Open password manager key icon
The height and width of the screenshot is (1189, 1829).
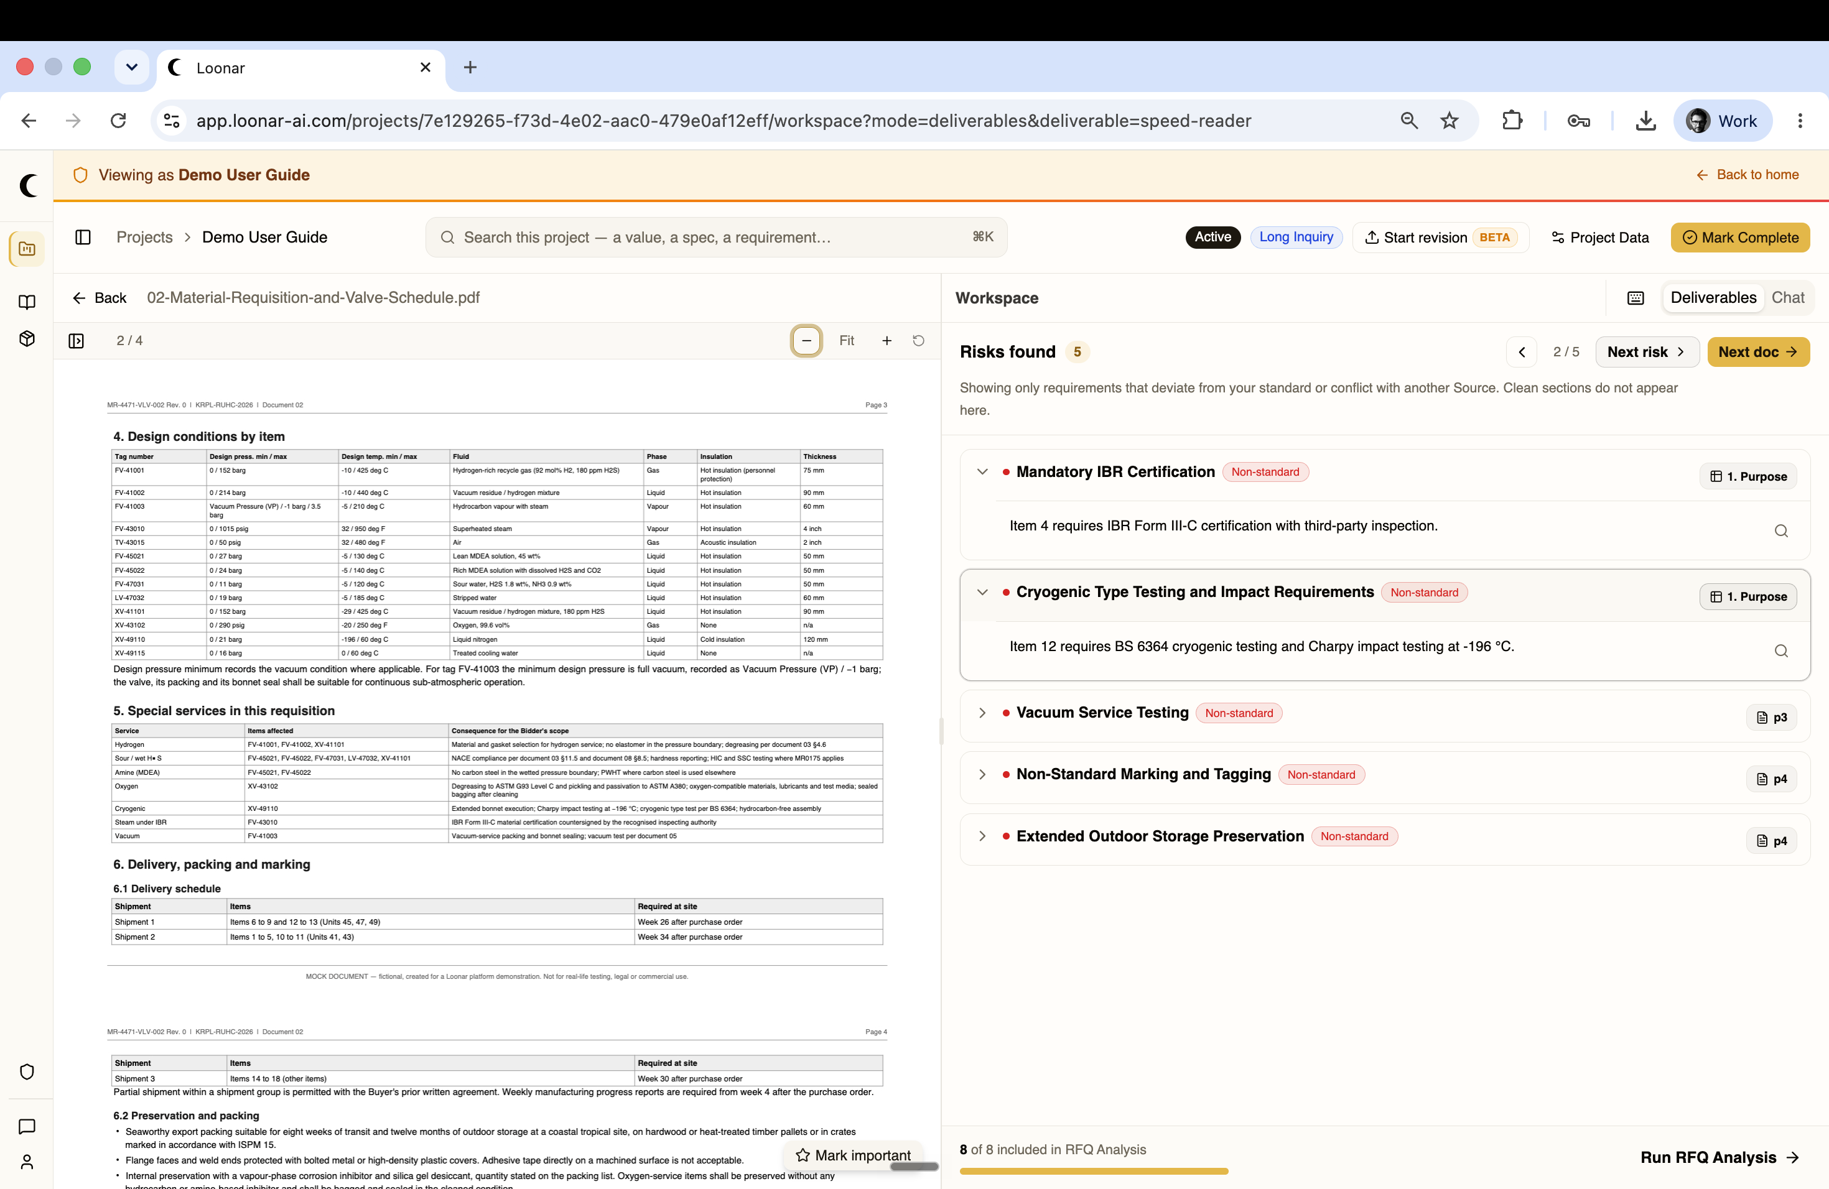[x=1578, y=121]
